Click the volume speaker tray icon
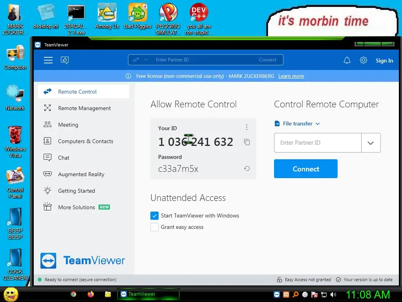The height and width of the screenshot is (302, 402). click(x=333, y=295)
